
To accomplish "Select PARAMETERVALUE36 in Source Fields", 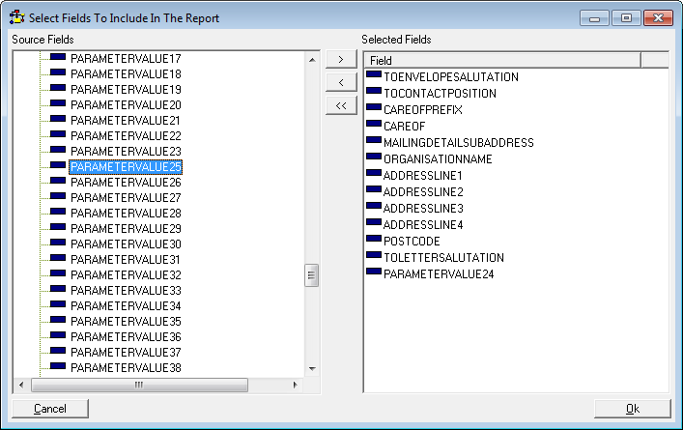I will (x=126, y=337).
